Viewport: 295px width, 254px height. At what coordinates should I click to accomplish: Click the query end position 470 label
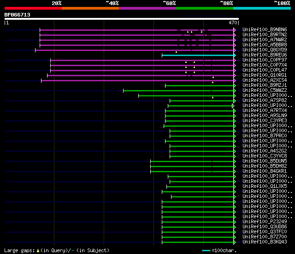(233, 23)
